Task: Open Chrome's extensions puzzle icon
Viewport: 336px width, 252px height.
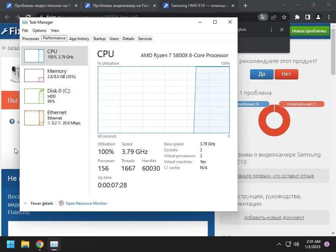Action: (297, 17)
